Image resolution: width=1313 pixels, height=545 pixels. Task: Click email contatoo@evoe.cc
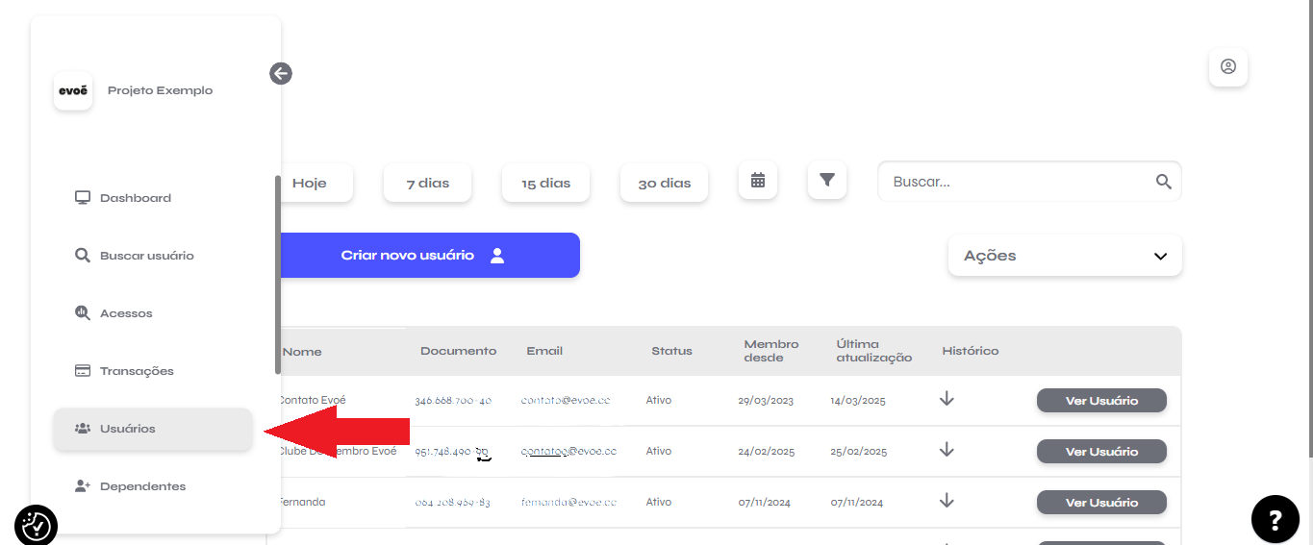(568, 451)
